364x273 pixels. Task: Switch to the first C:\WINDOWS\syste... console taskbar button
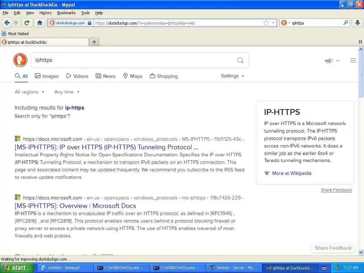(x=122, y=268)
